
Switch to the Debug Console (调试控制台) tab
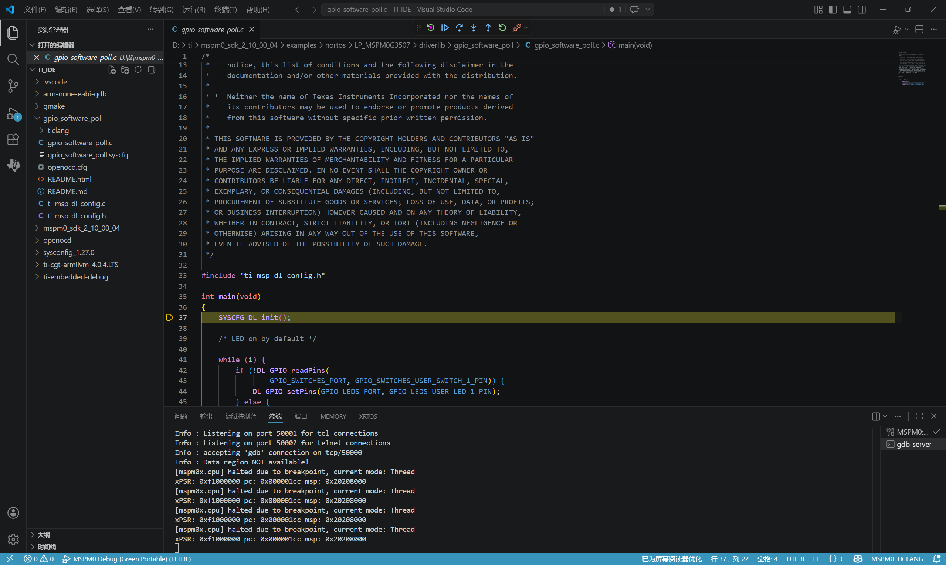click(x=241, y=416)
